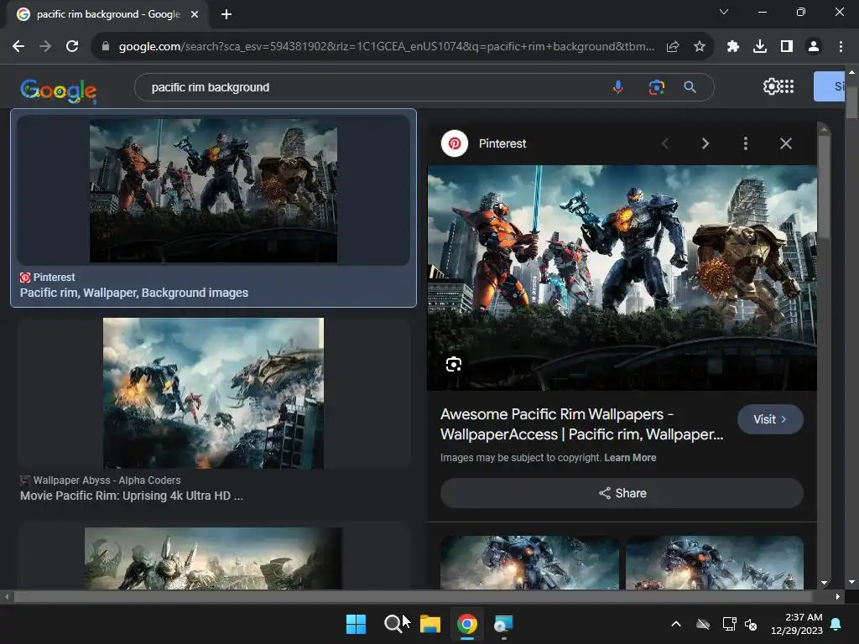This screenshot has width=859, height=644.
Task: Open the notification bell icon
Action: [x=836, y=624]
